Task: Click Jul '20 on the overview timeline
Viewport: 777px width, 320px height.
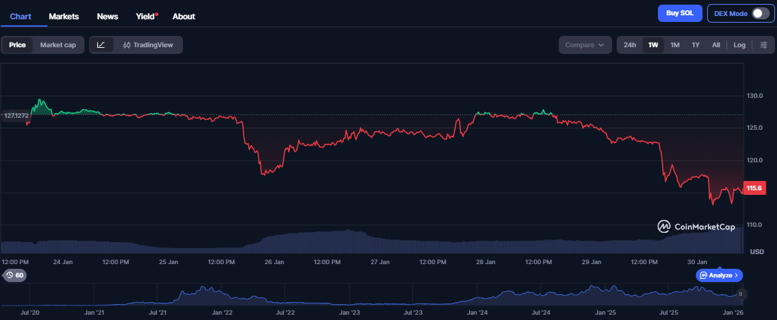Action: pyautogui.click(x=31, y=313)
